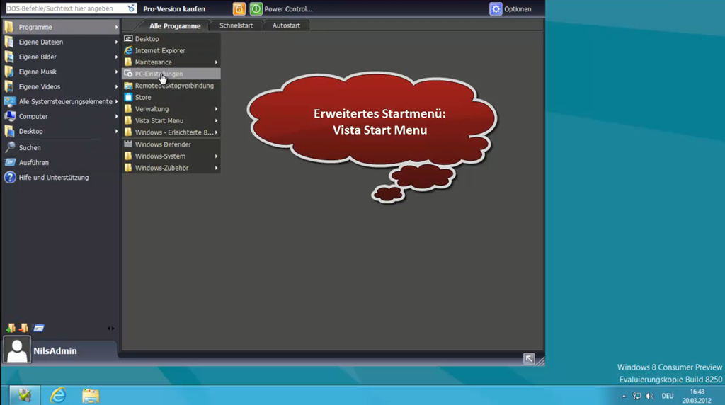Image resolution: width=725 pixels, height=405 pixels.
Task: Click the DEU language indicator
Action: click(667, 396)
